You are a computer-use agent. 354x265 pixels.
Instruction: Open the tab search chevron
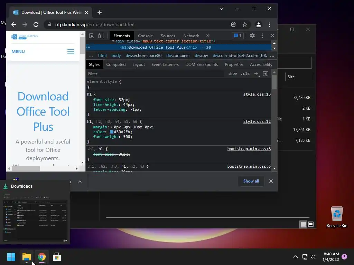(x=222, y=9)
